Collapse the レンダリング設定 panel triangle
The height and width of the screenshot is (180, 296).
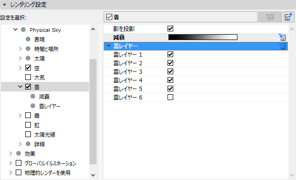(5, 5)
